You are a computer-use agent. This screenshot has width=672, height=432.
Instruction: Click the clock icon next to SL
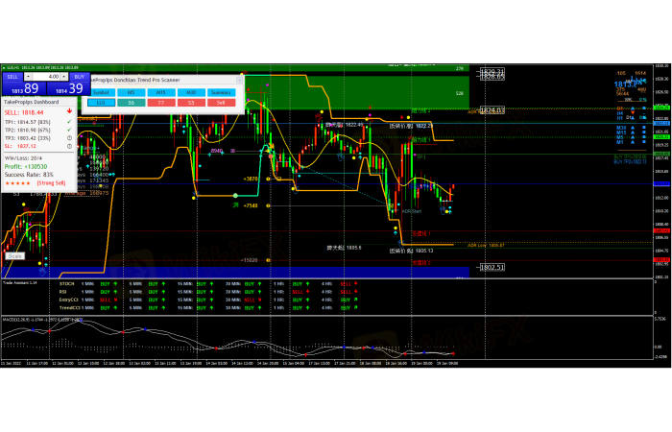point(70,146)
